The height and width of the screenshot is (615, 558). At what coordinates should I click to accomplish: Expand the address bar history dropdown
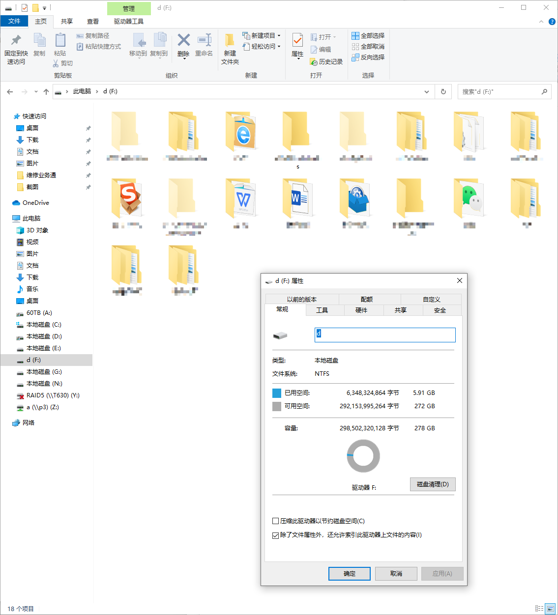pyautogui.click(x=426, y=92)
